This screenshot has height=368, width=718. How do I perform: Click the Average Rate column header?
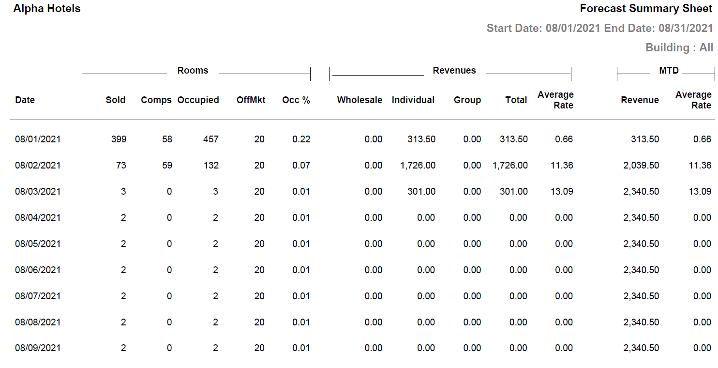pos(555,100)
